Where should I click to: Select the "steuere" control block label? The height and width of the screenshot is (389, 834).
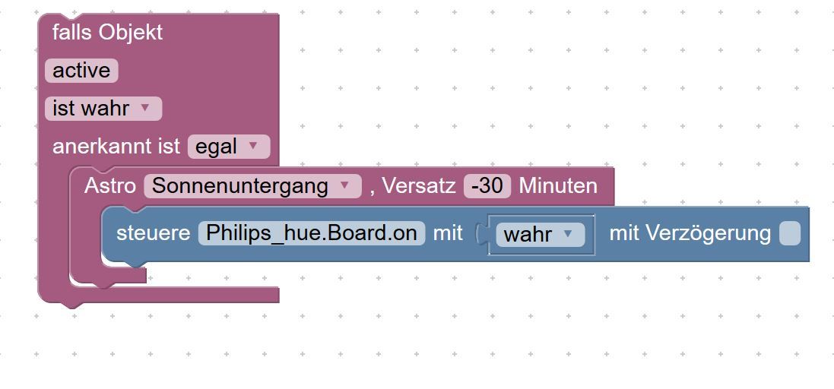point(153,233)
